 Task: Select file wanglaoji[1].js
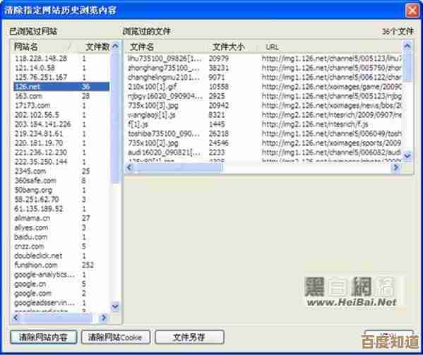click(264, 115)
